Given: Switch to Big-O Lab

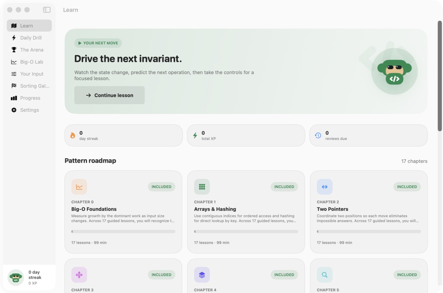Looking at the screenshot, I should coord(29,62).
